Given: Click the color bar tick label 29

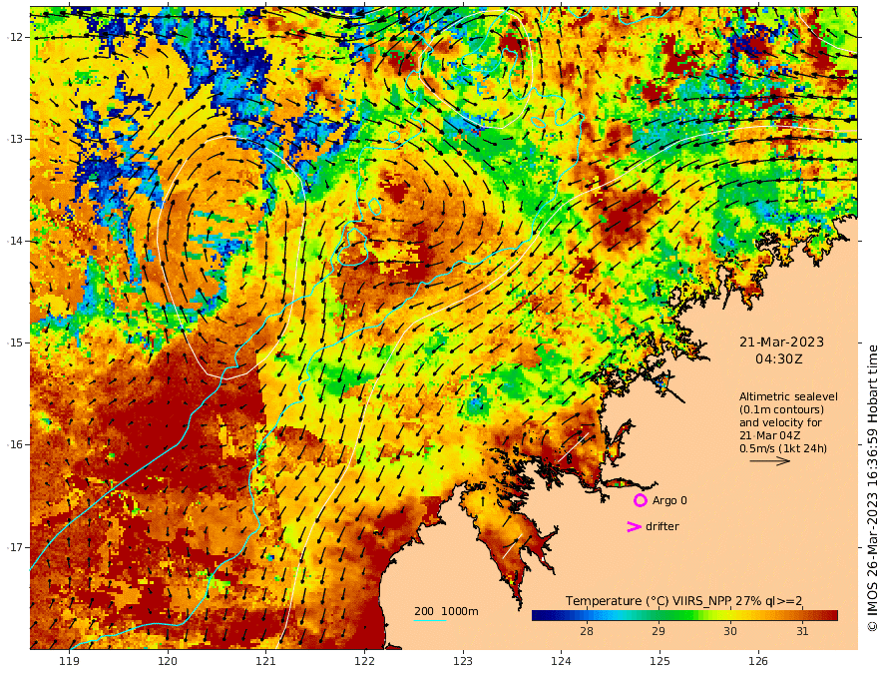Looking at the screenshot, I should coord(658,631).
